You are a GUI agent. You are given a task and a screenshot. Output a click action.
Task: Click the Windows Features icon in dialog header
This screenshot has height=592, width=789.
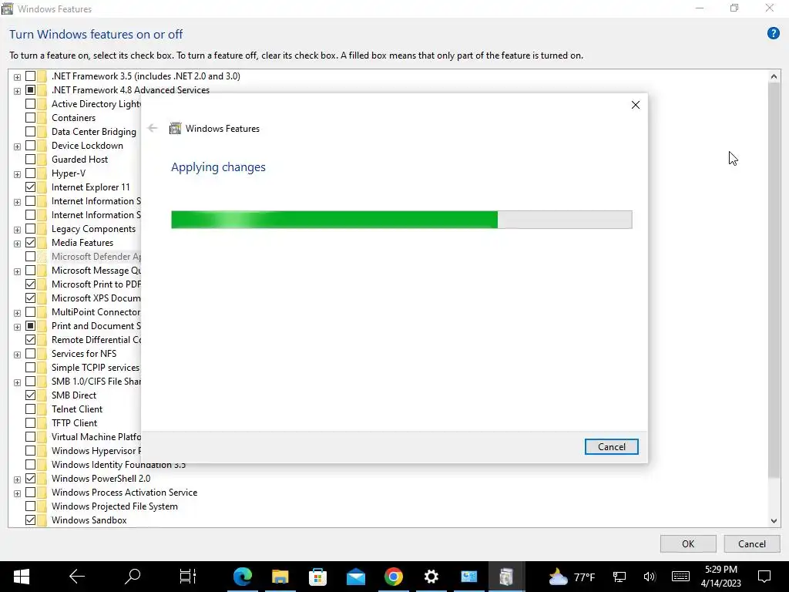pyautogui.click(x=175, y=129)
